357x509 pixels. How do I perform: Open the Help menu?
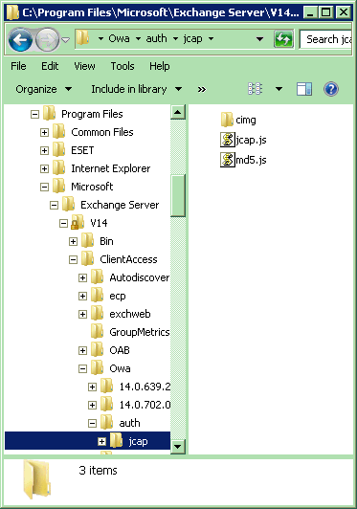(x=159, y=66)
